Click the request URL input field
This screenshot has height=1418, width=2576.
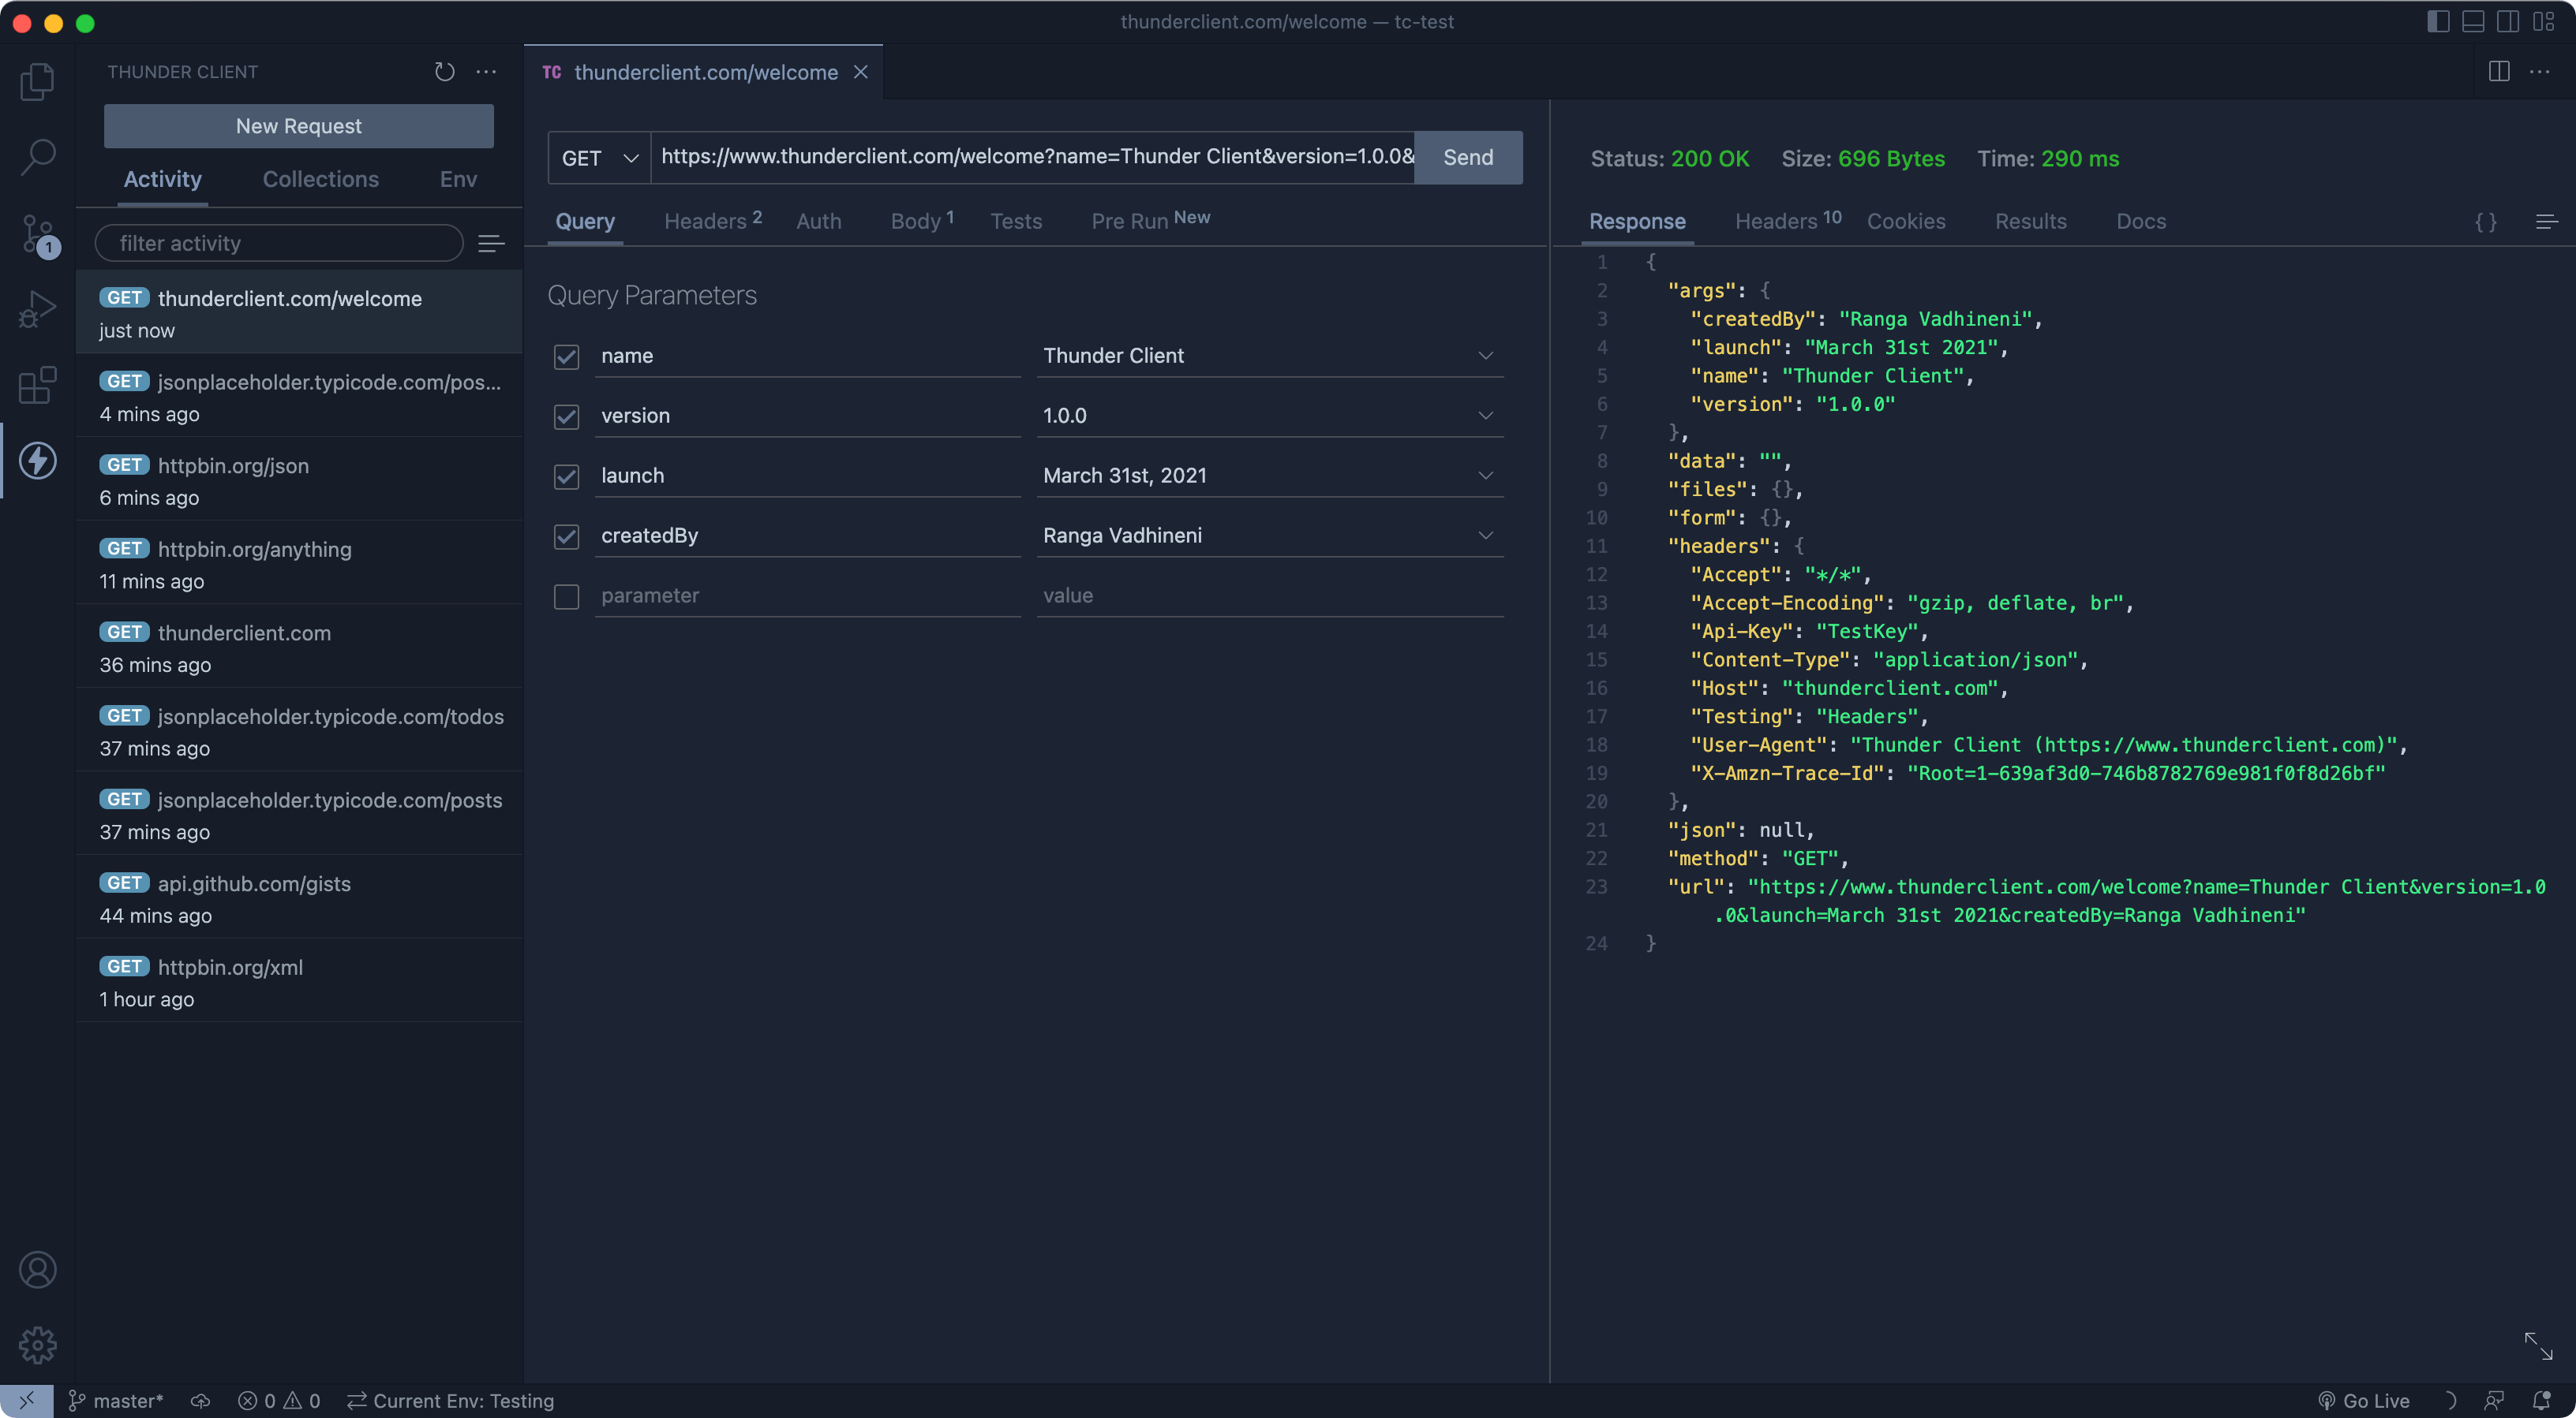pyautogui.click(x=1033, y=158)
